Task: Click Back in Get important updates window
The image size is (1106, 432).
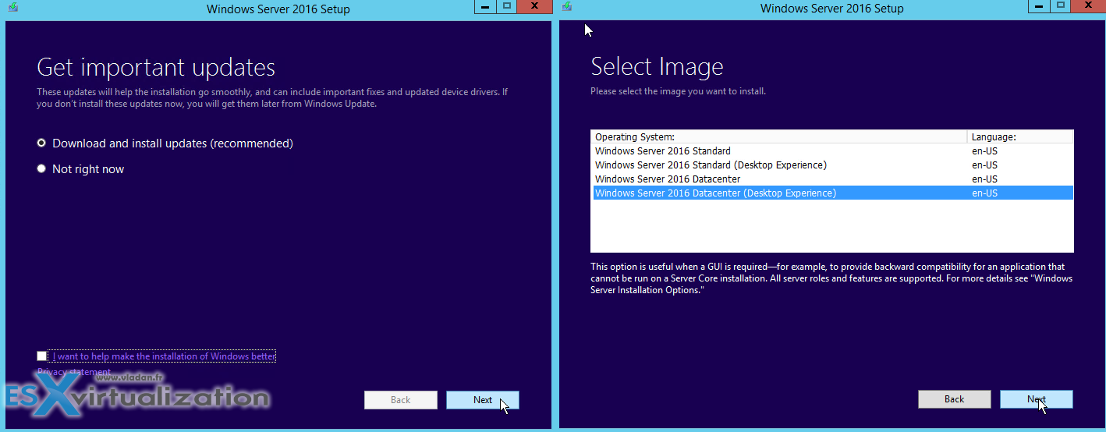Action: pyautogui.click(x=401, y=400)
